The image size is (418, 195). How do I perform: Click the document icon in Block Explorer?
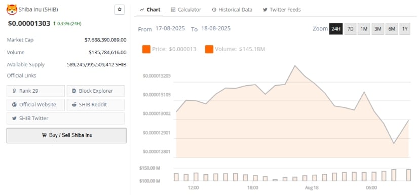(74, 91)
